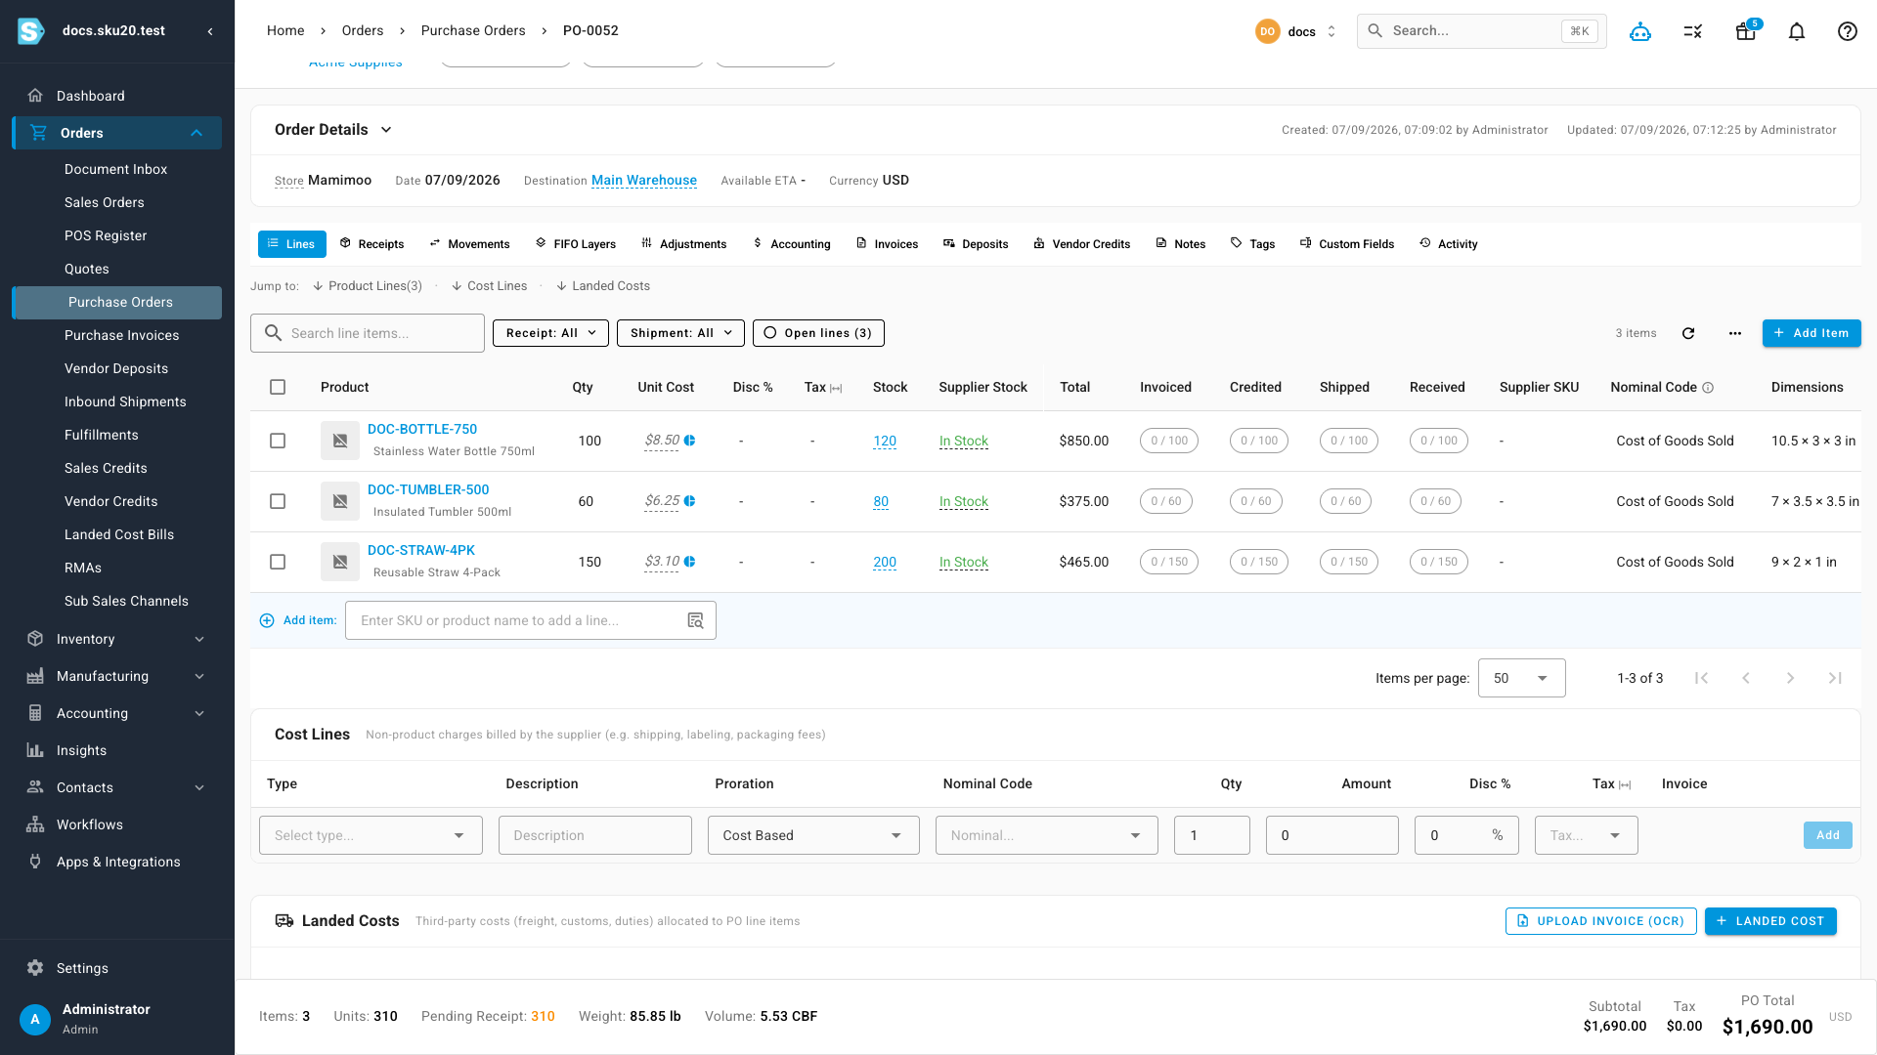The image size is (1877, 1055).
Task: Switch to the FIFO Layers tab
Action: click(x=576, y=244)
